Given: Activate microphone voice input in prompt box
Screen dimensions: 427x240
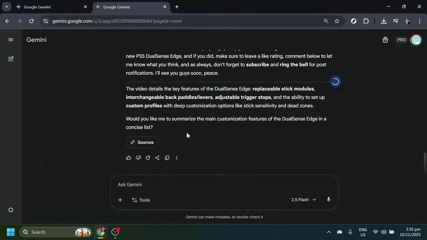Looking at the screenshot, I should (x=329, y=200).
